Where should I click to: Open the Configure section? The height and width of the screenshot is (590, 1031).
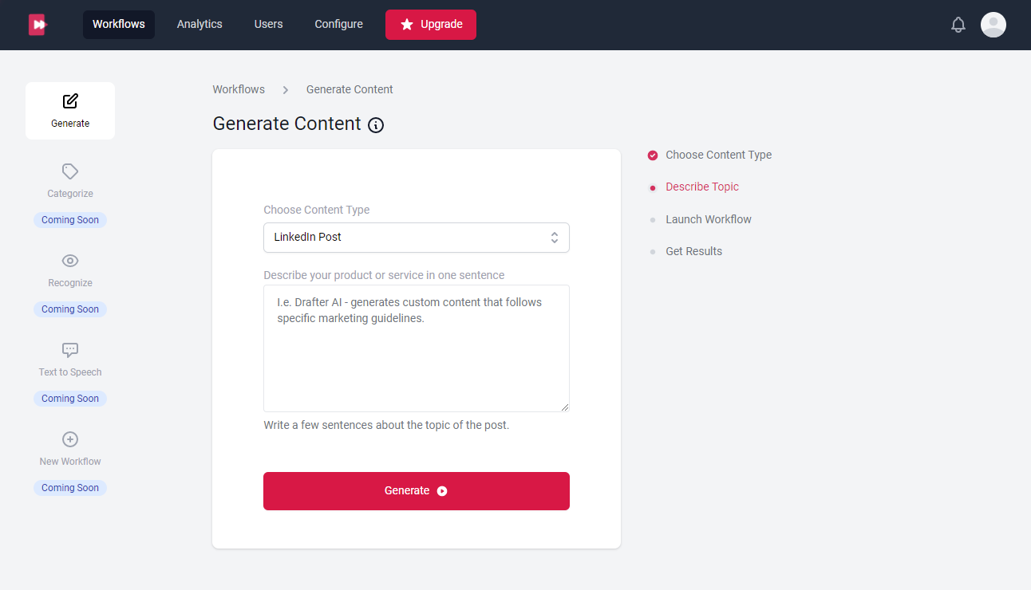click(x=338, y=24)
